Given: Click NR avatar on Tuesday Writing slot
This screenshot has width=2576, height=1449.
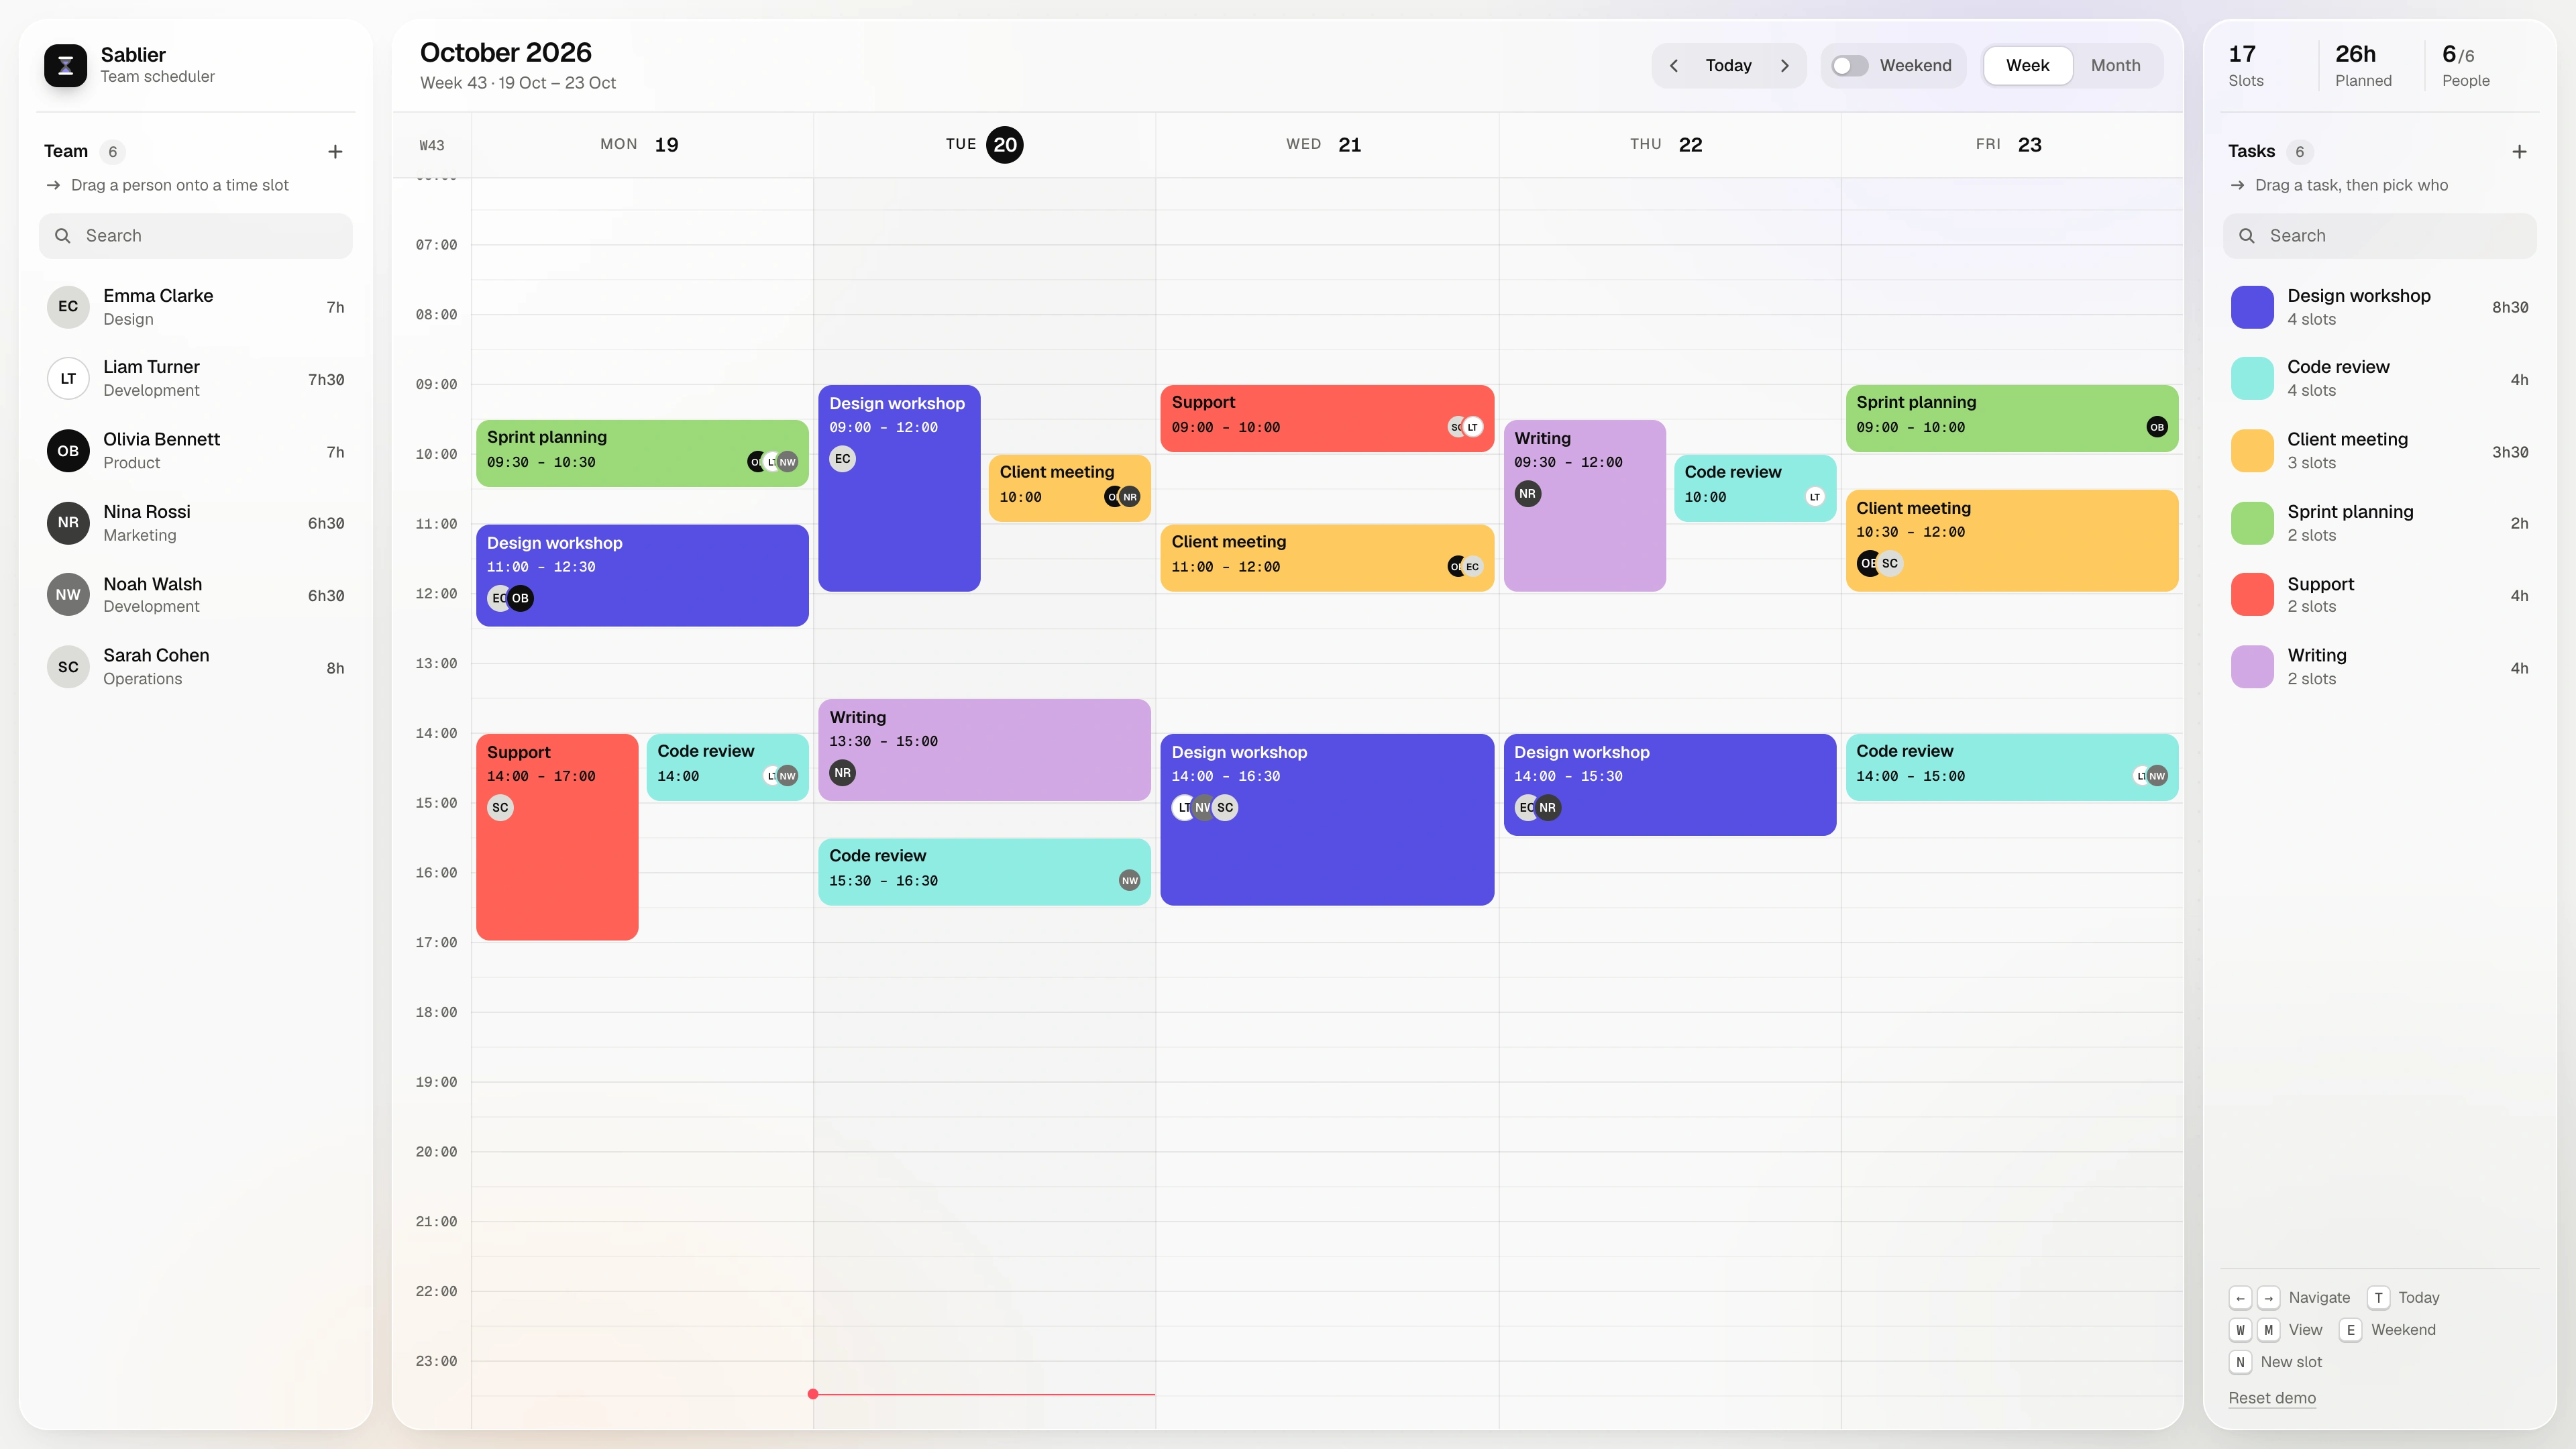Looking at the screenshot, I should [843, 773].
